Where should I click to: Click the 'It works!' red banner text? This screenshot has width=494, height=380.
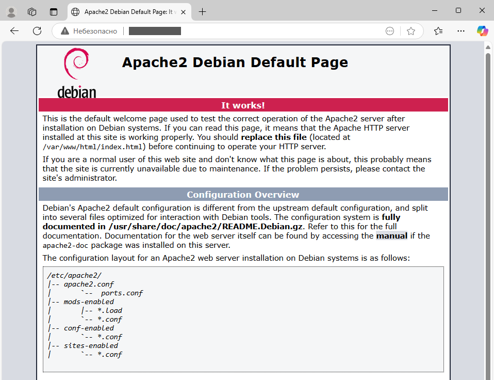pos(243,105)
